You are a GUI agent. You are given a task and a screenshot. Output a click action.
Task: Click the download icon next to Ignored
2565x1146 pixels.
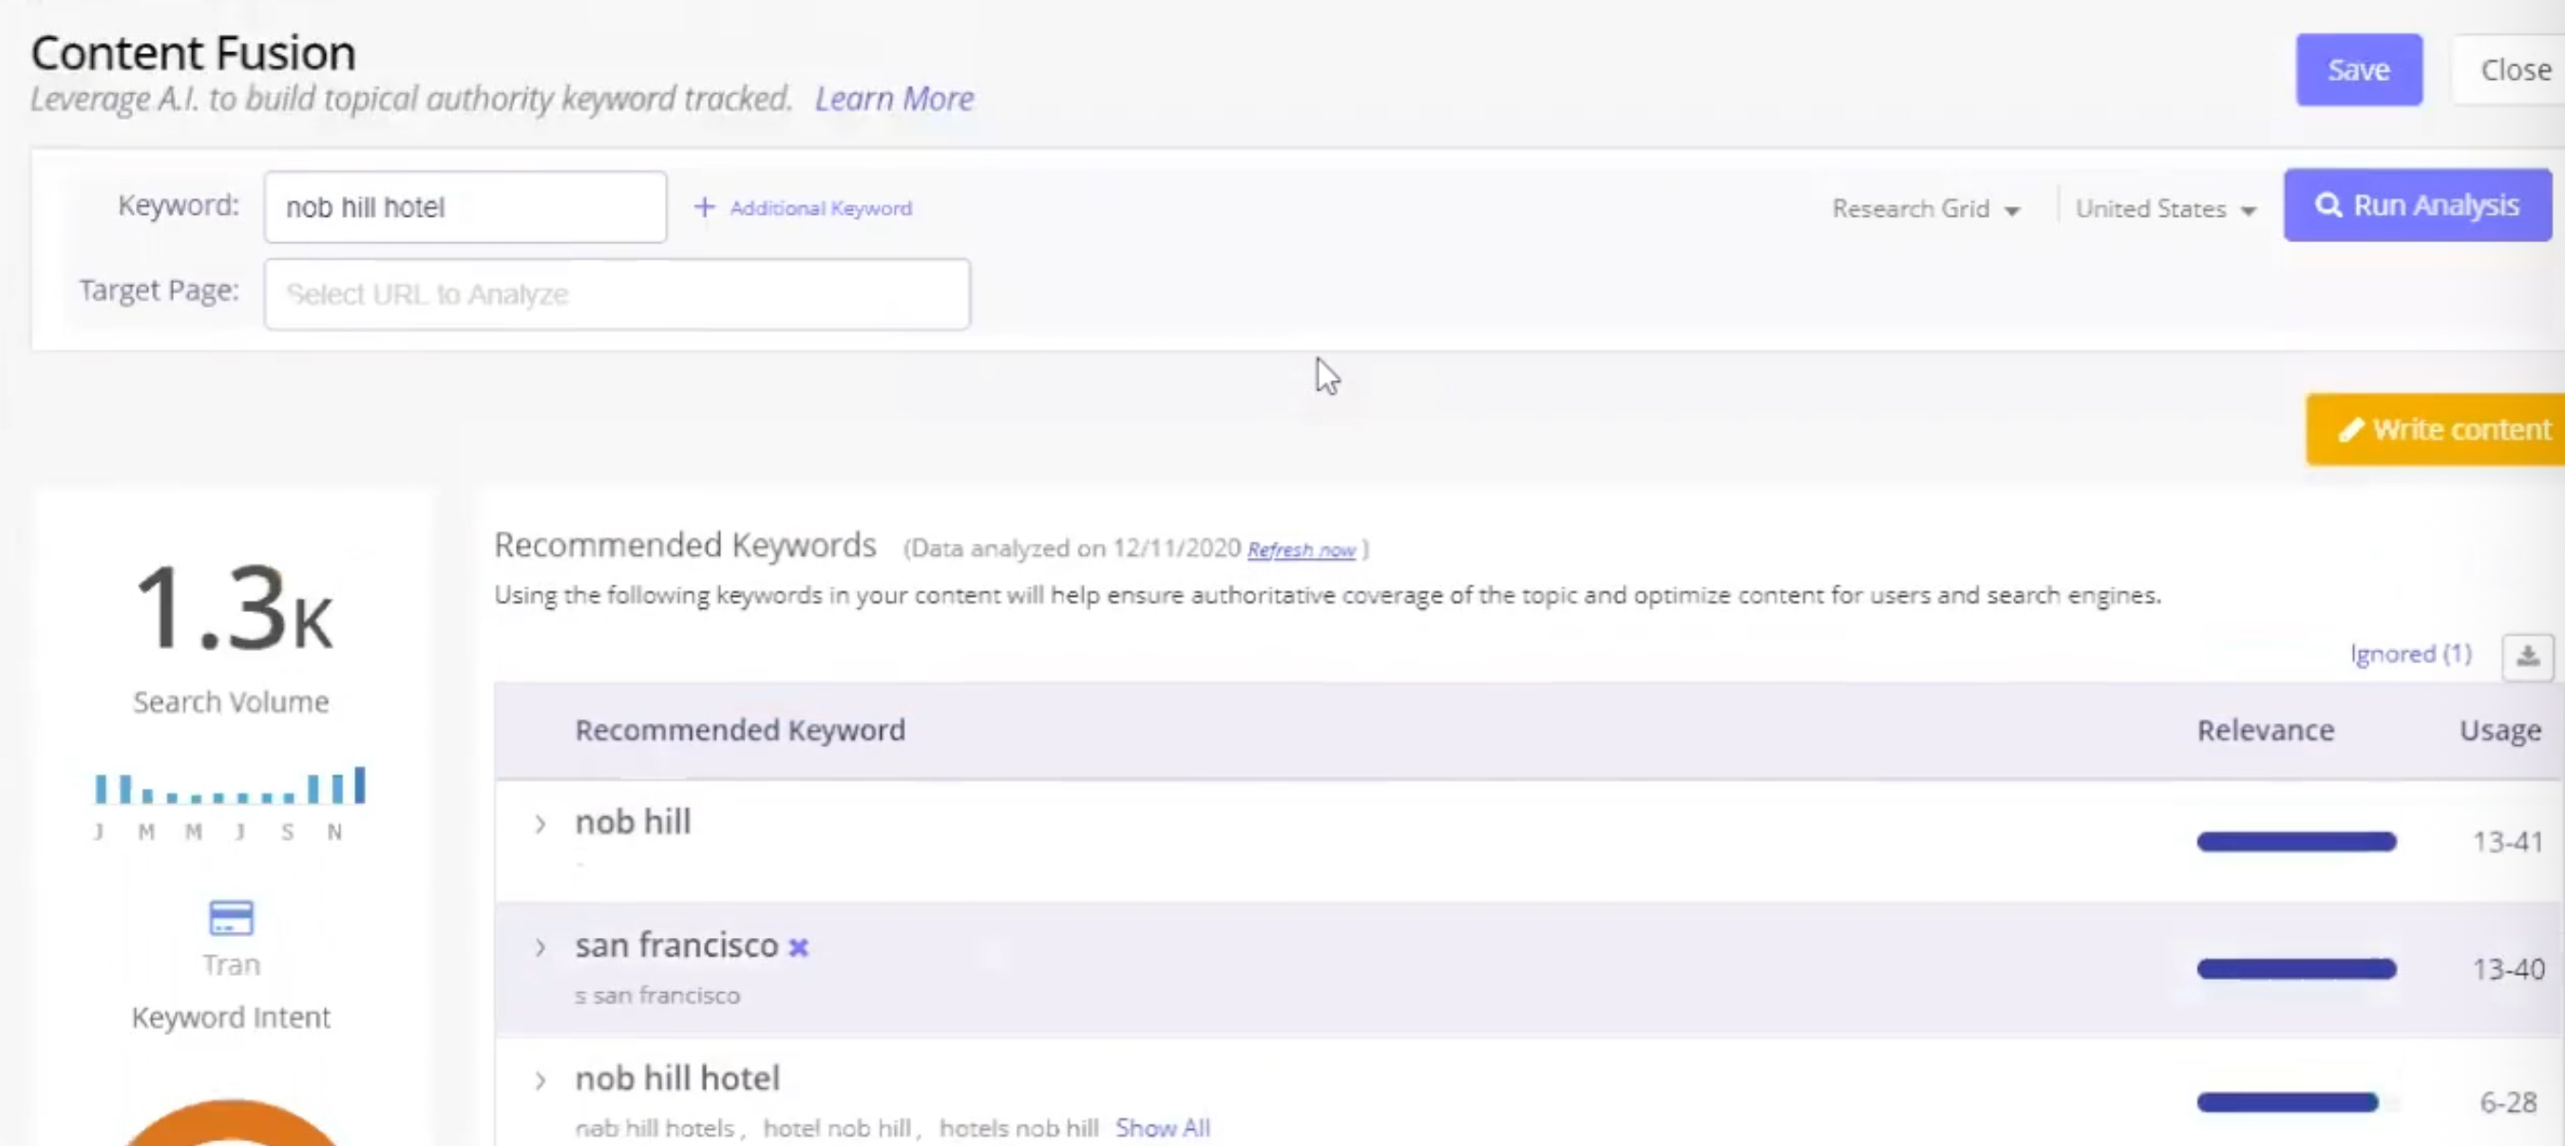(x=2528, y=655)
